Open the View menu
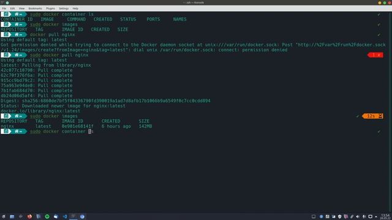Screen dimensions: 392x220 [x=22, y=9]
